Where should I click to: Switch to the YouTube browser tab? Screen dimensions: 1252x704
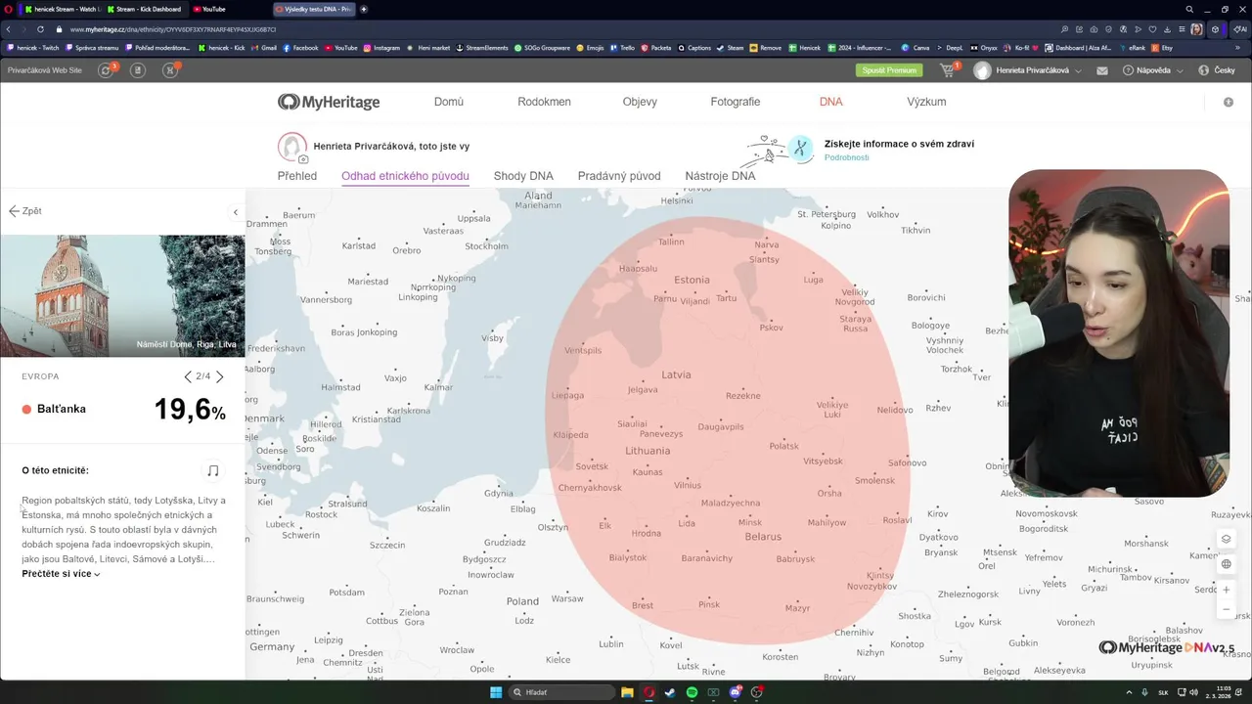pyautogui.click(x=209, y=9)
